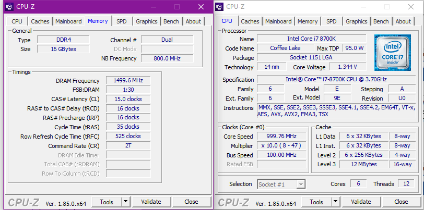The image size is (424, 210).
Task: Click Level 2 cache 6 x 256 KBytes
Action: click(x=364, y=155)
